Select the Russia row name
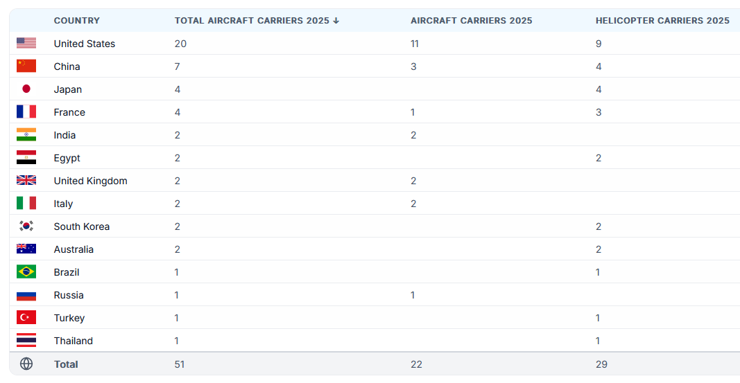The height and width of the screenshot is (383, 740). [x=69, y=295]
